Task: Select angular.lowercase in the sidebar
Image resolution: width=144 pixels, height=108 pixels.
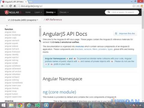Action: [13, 85]
